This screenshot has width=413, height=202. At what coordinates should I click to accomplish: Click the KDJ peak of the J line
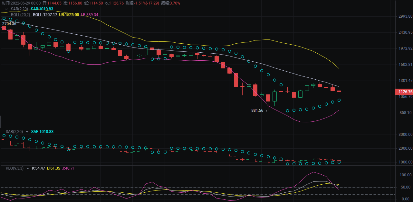click(313, 172)
